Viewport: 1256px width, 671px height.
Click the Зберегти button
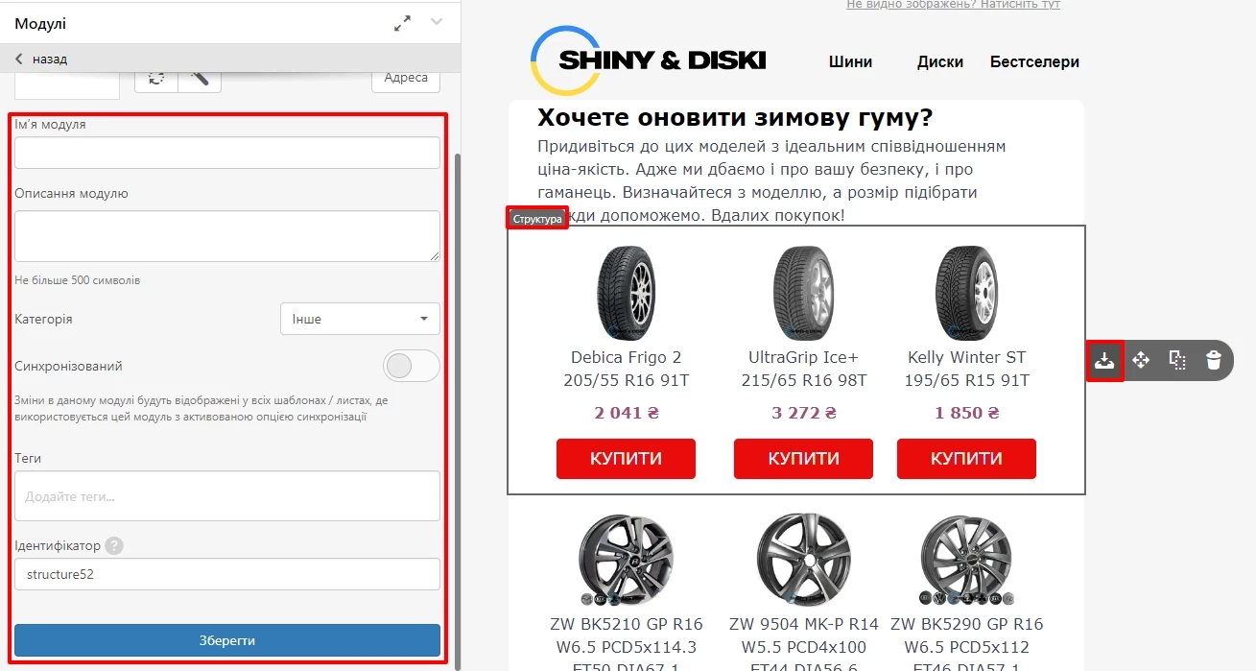[x=227, y=640]
